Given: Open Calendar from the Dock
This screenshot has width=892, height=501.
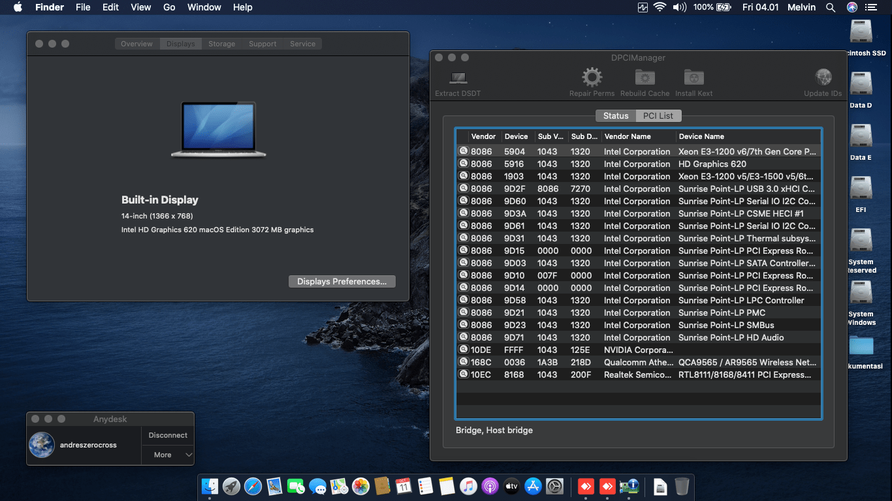Looking at the screenshot, I should [404, 486].
